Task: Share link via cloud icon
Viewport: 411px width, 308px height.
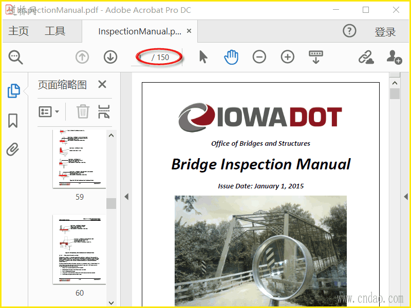Action: (366, 57)
